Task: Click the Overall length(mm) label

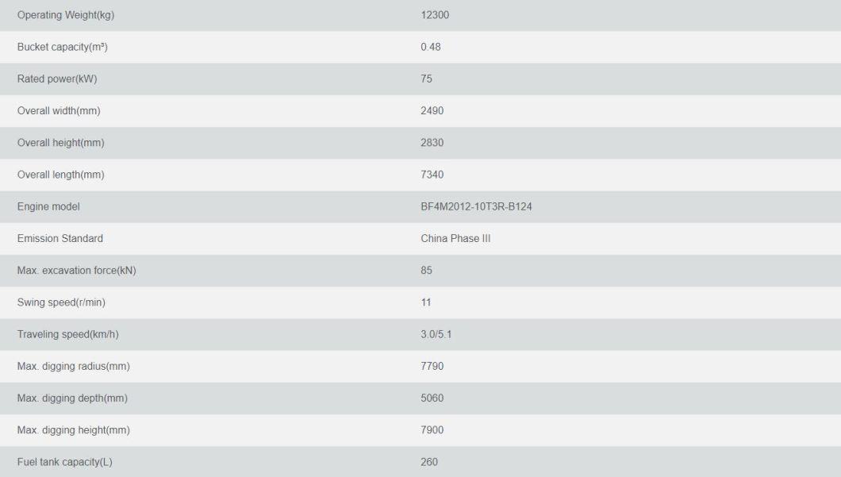Action: [x=60, y=175]
